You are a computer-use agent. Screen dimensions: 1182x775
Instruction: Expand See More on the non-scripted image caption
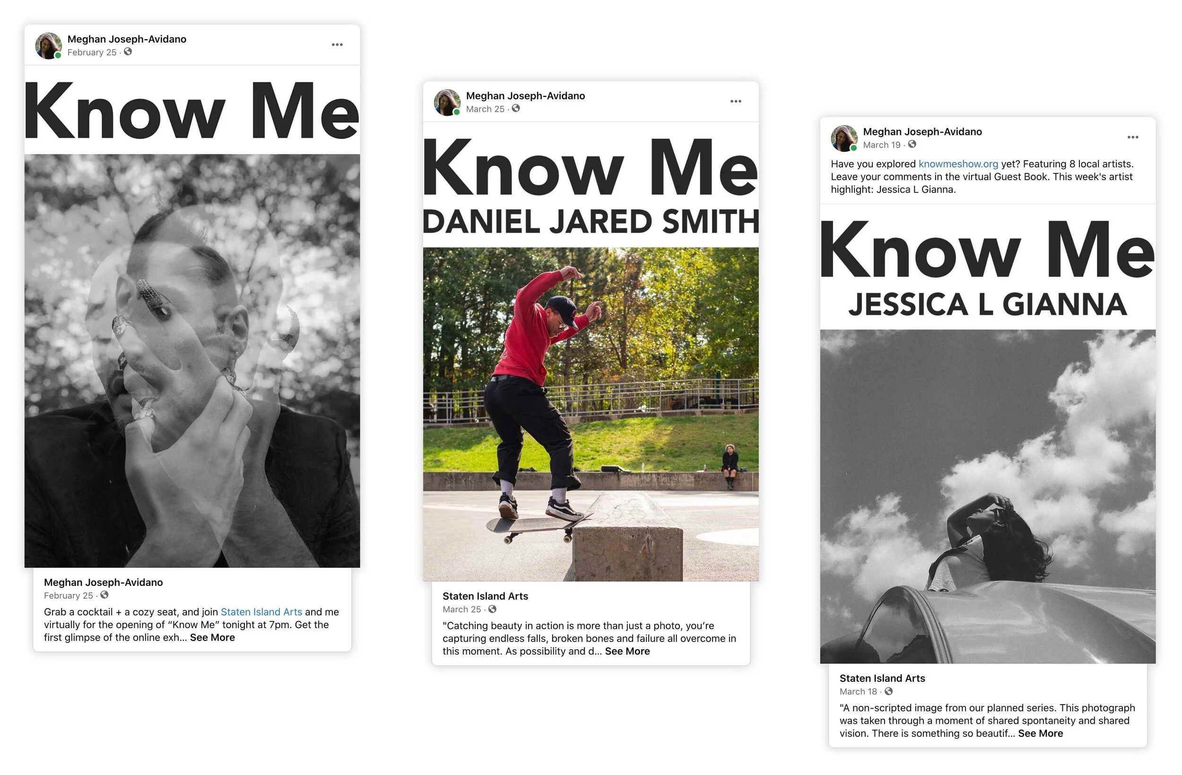pyautogui.click(x=1041, y=733)
